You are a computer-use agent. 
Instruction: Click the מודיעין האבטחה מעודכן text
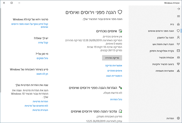109,117
